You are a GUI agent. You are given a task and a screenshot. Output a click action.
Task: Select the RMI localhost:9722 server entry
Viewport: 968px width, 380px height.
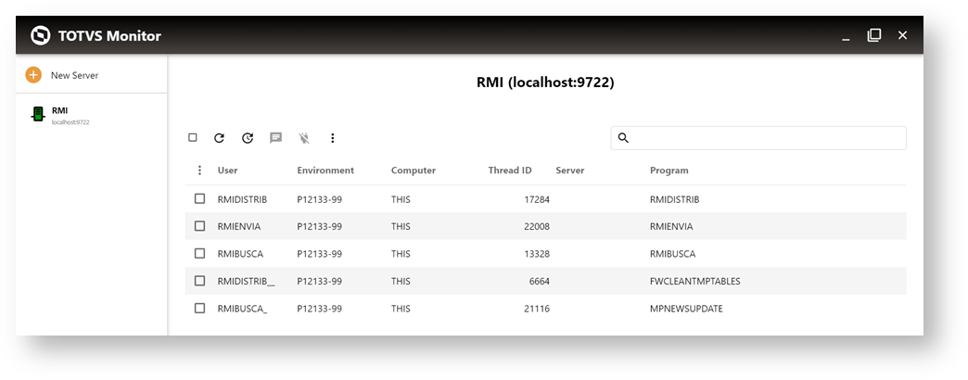click(x=92, y=115)
